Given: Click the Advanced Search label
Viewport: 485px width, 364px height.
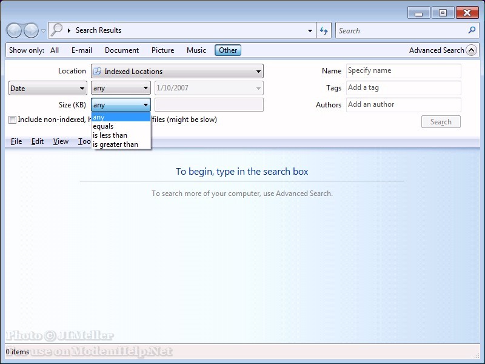Looking at the screenshot, I should (x=436, y=50).
